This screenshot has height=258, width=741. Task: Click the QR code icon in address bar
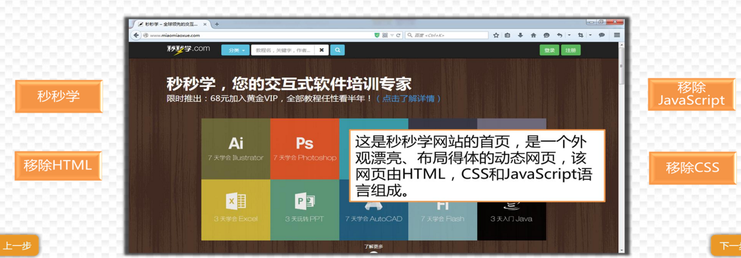click(x=385, y=35)
